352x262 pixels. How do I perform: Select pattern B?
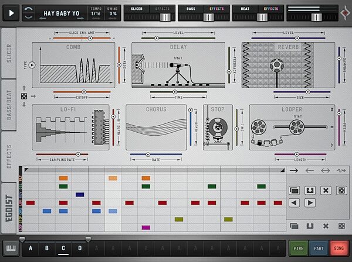47,248
